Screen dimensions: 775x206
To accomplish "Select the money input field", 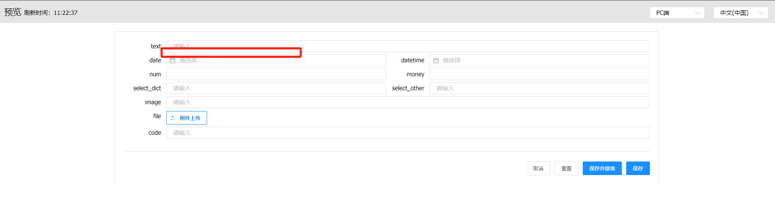I will [539, 74].
